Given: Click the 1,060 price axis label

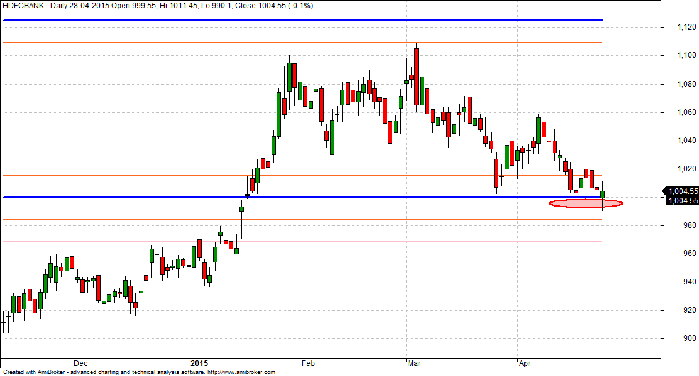Looking at the screenshot, I should point(686,112).
